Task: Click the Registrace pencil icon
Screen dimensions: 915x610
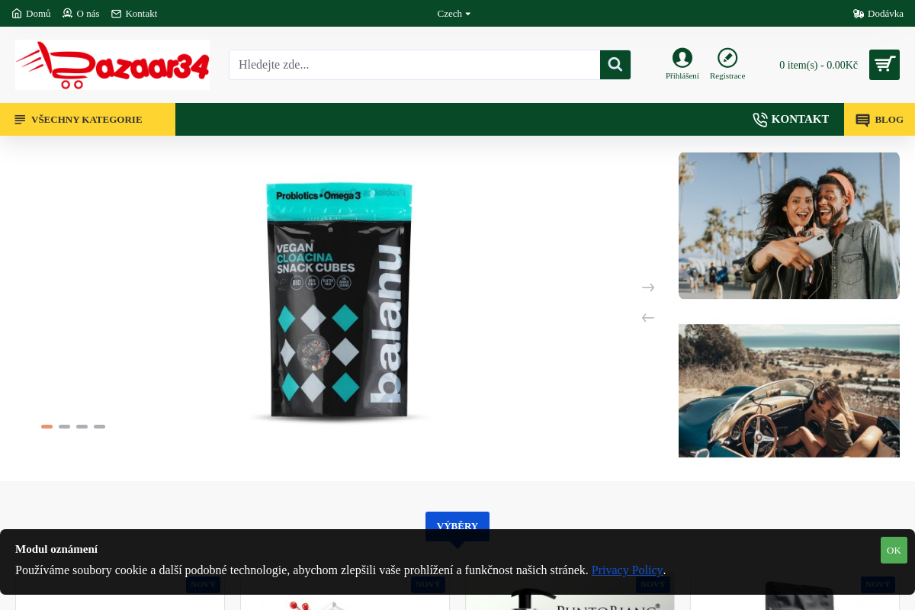Action: click(727, 58)
